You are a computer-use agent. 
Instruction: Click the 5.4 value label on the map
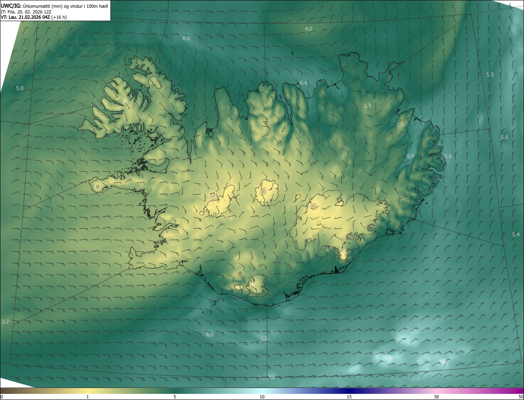pos(516,234)
